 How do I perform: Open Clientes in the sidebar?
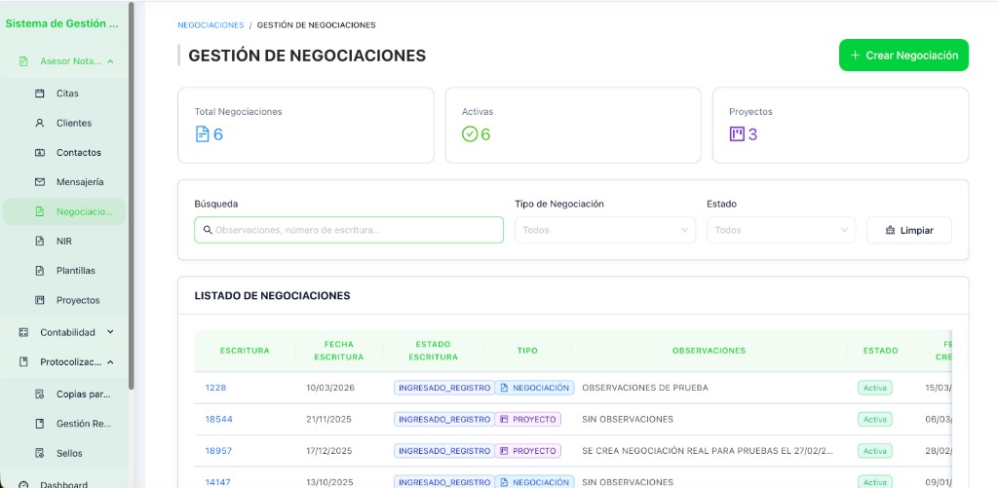[64, 123]
